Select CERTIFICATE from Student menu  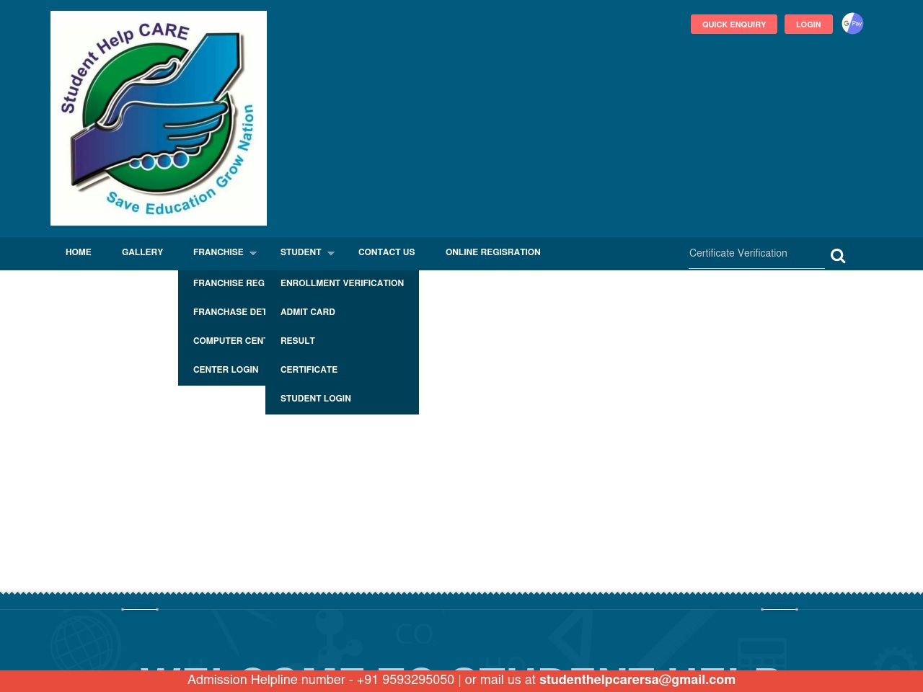point(342,370)
